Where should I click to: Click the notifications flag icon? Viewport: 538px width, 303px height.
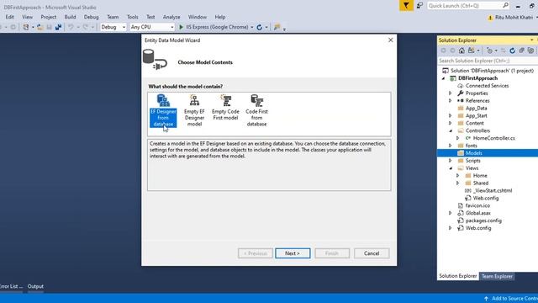(x=406, y=6)
